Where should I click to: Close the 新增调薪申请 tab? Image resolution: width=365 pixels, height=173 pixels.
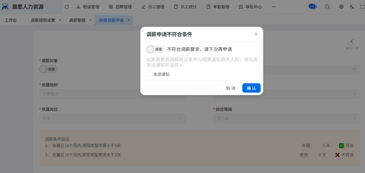pos(129,20)
